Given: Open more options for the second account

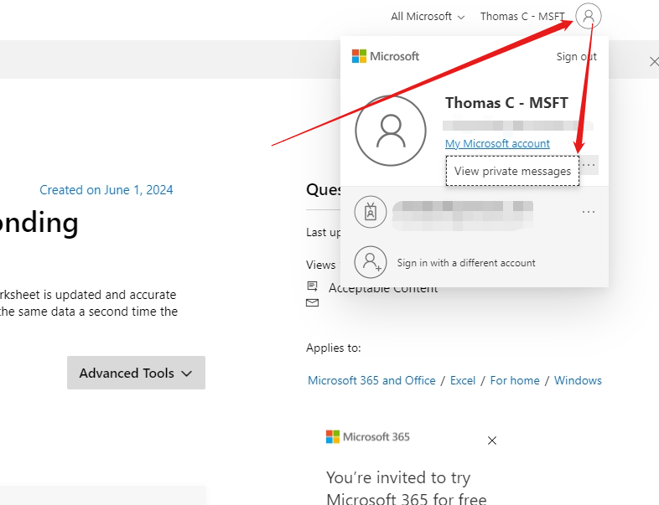Looking at the screenshot, I should tap(589, 211).
